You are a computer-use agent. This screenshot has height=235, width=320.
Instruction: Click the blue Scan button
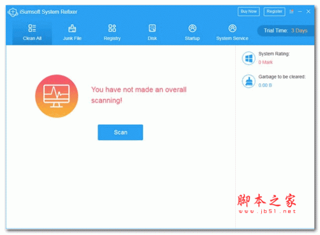pos(121,132)
